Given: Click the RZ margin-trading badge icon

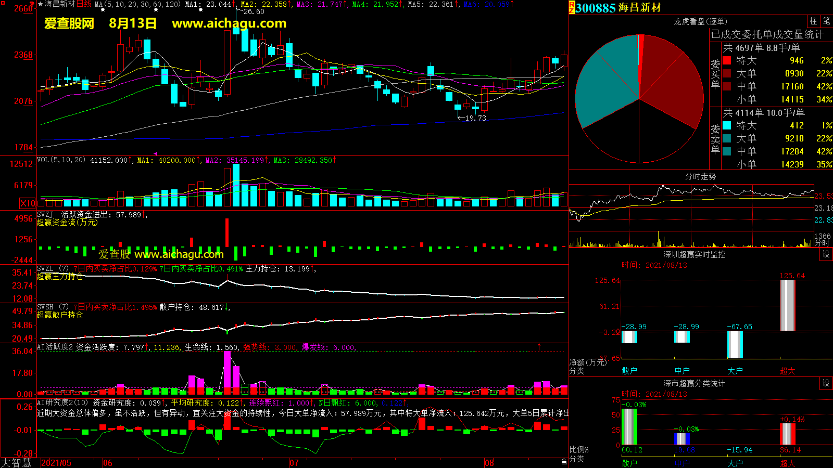Looking at the screenshot, I should click(x=572, y=7).
